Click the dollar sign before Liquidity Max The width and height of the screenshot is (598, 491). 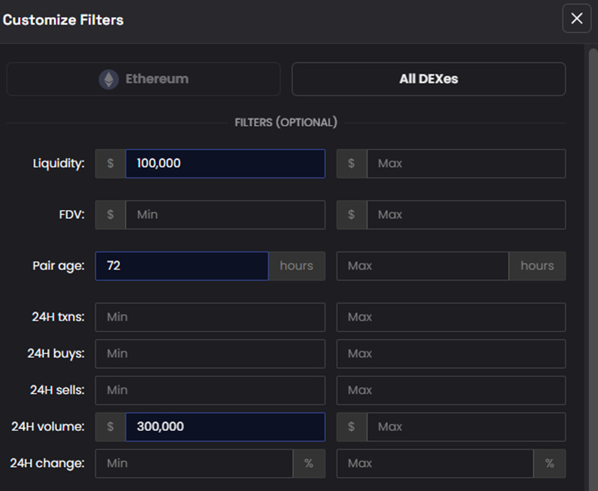coord(351,164)
